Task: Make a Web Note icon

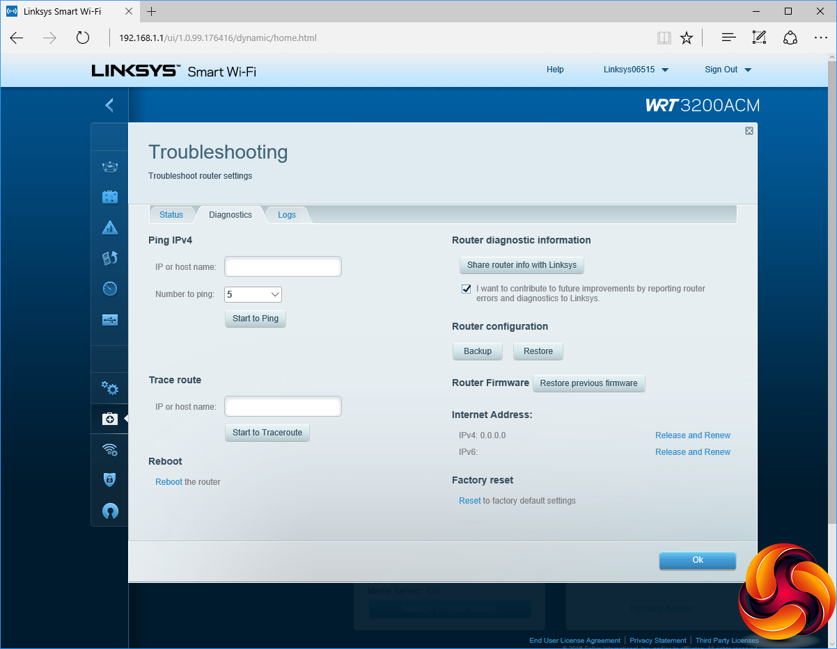Action: point(759,38)
